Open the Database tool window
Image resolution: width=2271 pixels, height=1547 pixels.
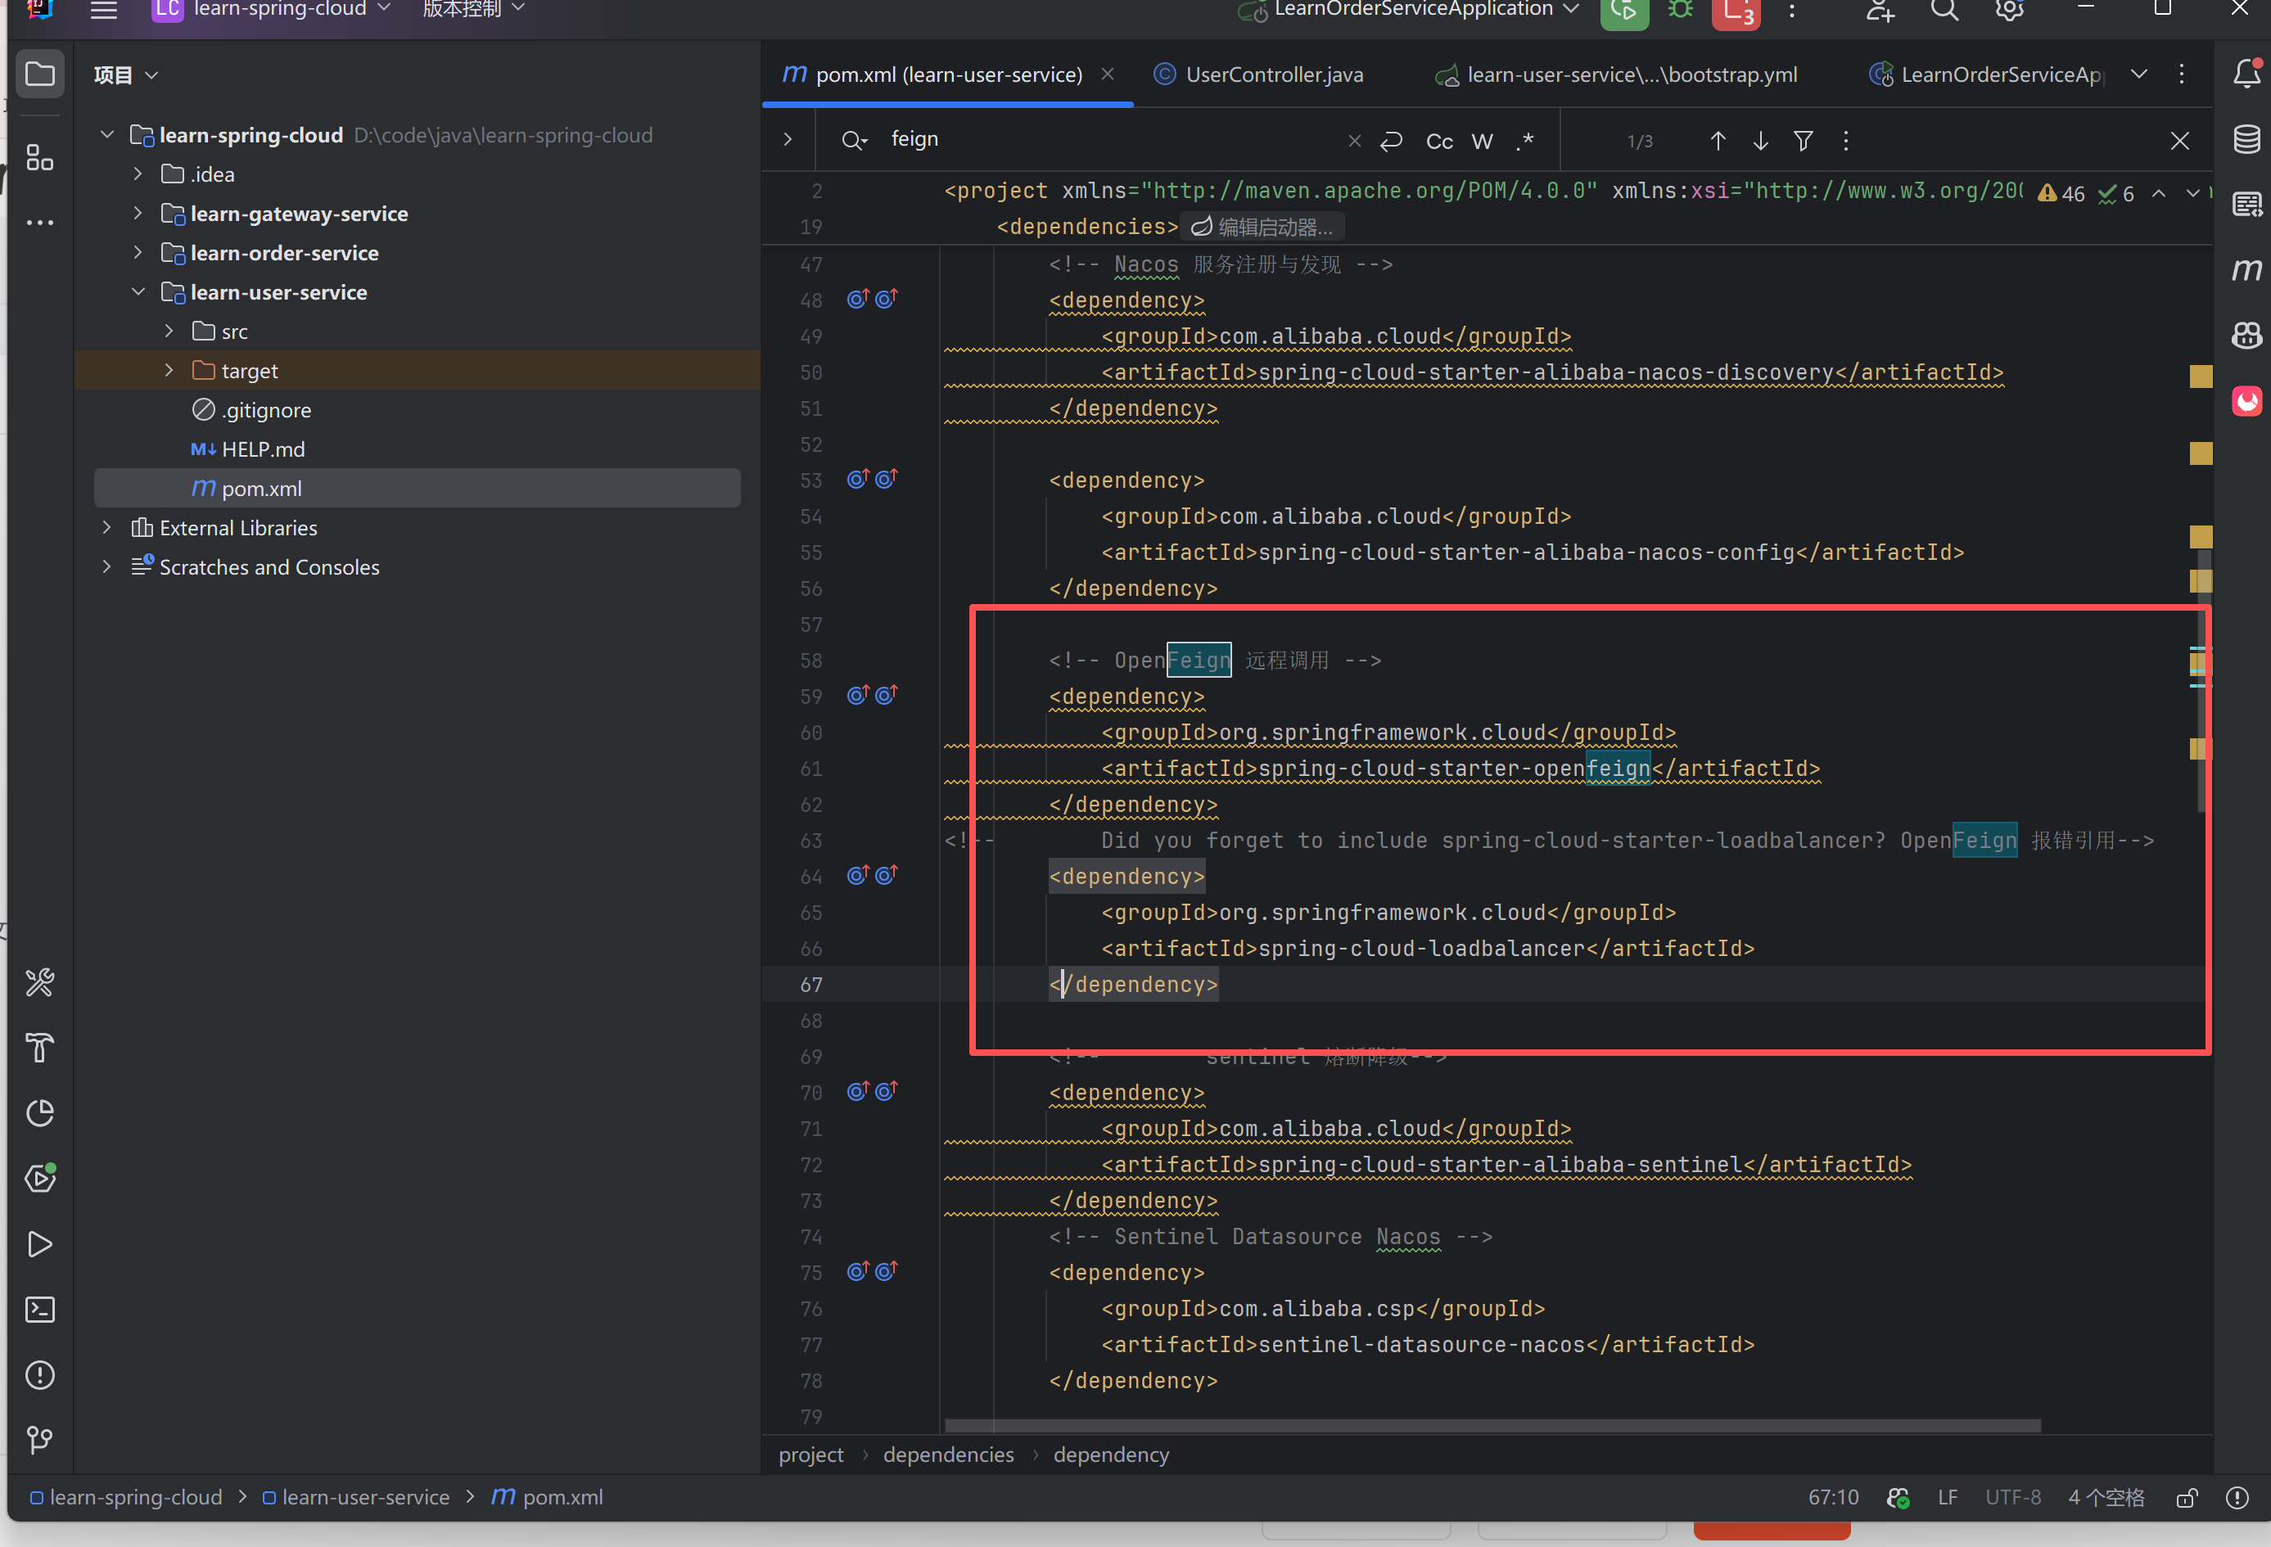coord(2246,139)
